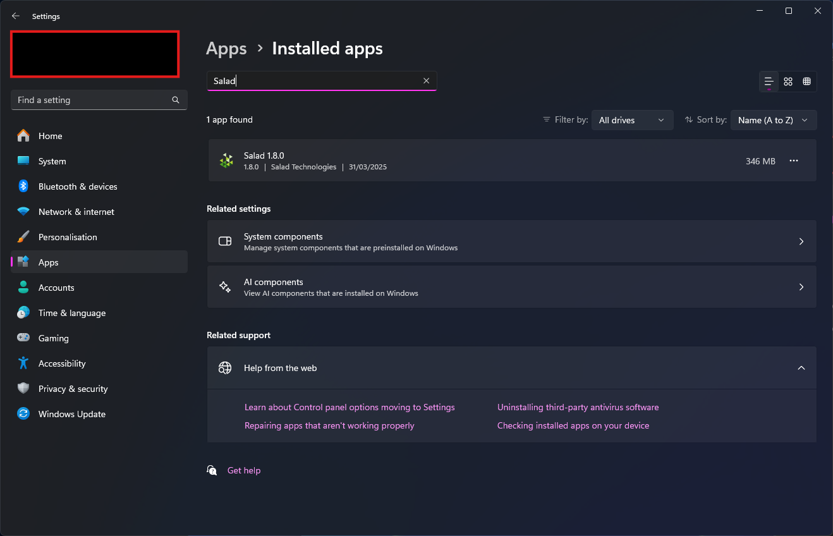The height and width of the screenshot is (536, 833).
Task: Click the Get help link
Action: [x=244, y=470]
